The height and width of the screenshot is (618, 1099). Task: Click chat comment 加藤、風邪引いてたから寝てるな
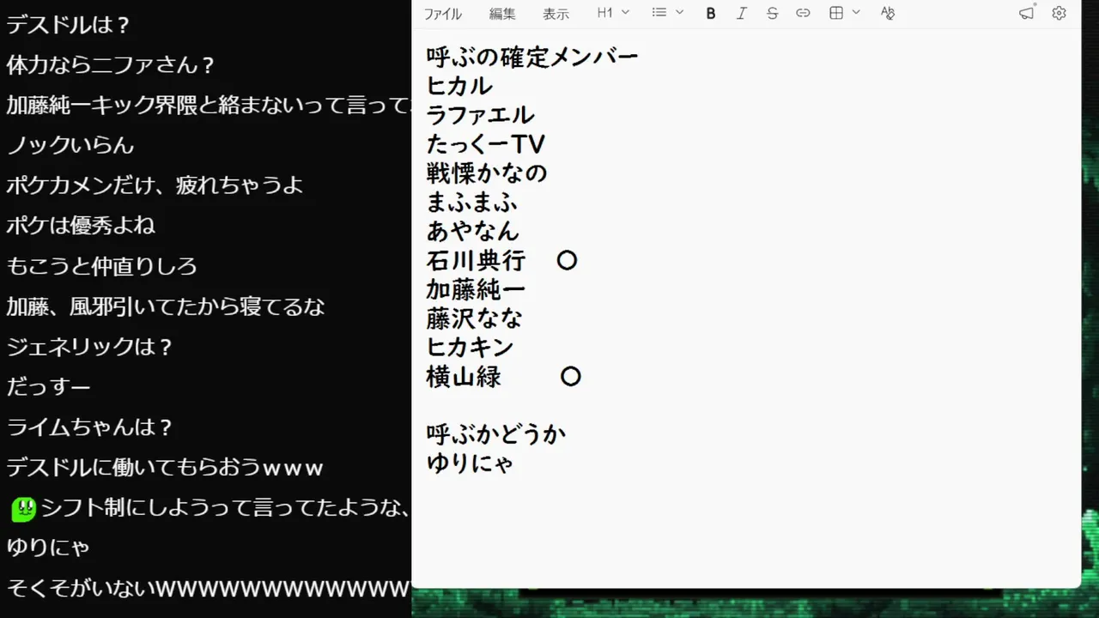(x=166, y=306)
